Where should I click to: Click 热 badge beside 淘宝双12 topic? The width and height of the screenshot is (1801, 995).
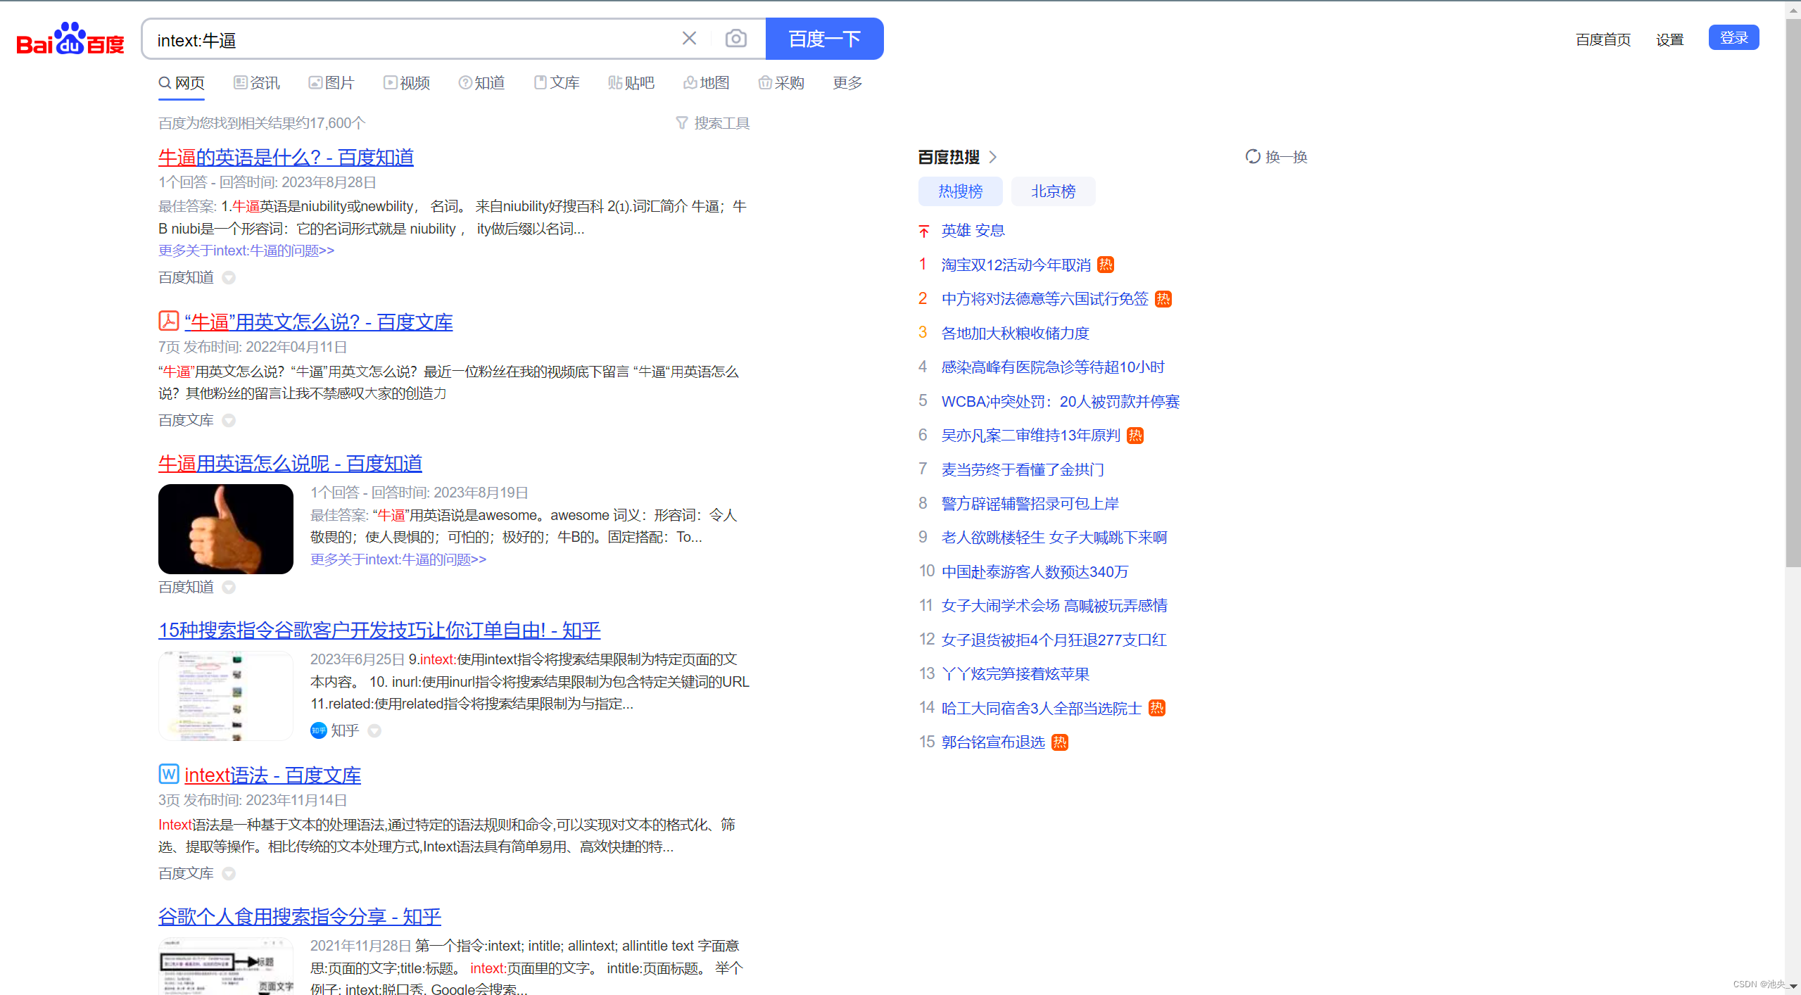click(x=1106, y=265)
